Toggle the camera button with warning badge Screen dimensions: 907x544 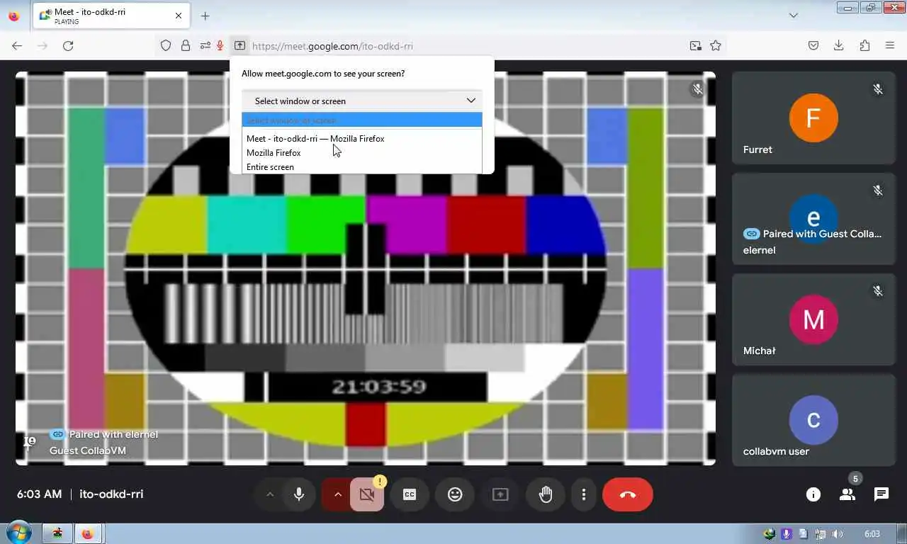(367, 494)
